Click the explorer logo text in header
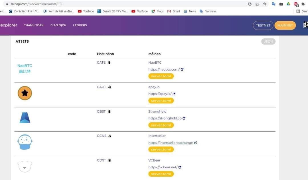 click(x=9, y=25)
